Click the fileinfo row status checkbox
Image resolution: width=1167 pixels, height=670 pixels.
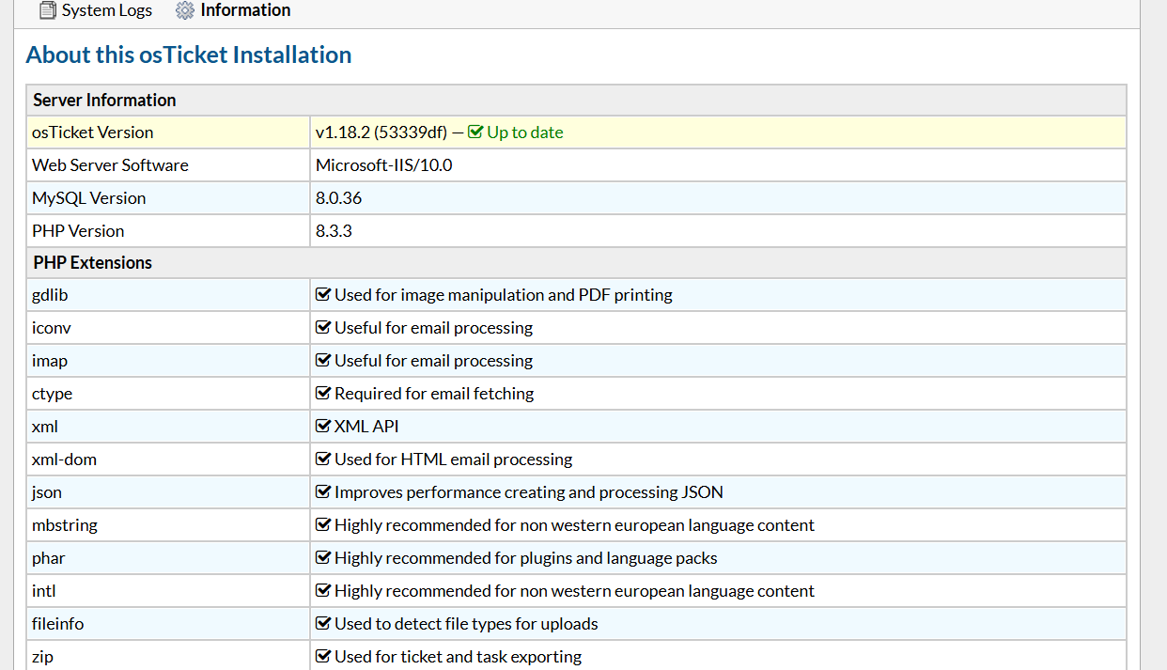pos(323,624)
